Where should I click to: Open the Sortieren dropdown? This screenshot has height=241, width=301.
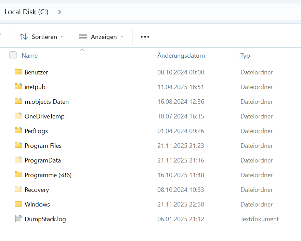[42, 37]
